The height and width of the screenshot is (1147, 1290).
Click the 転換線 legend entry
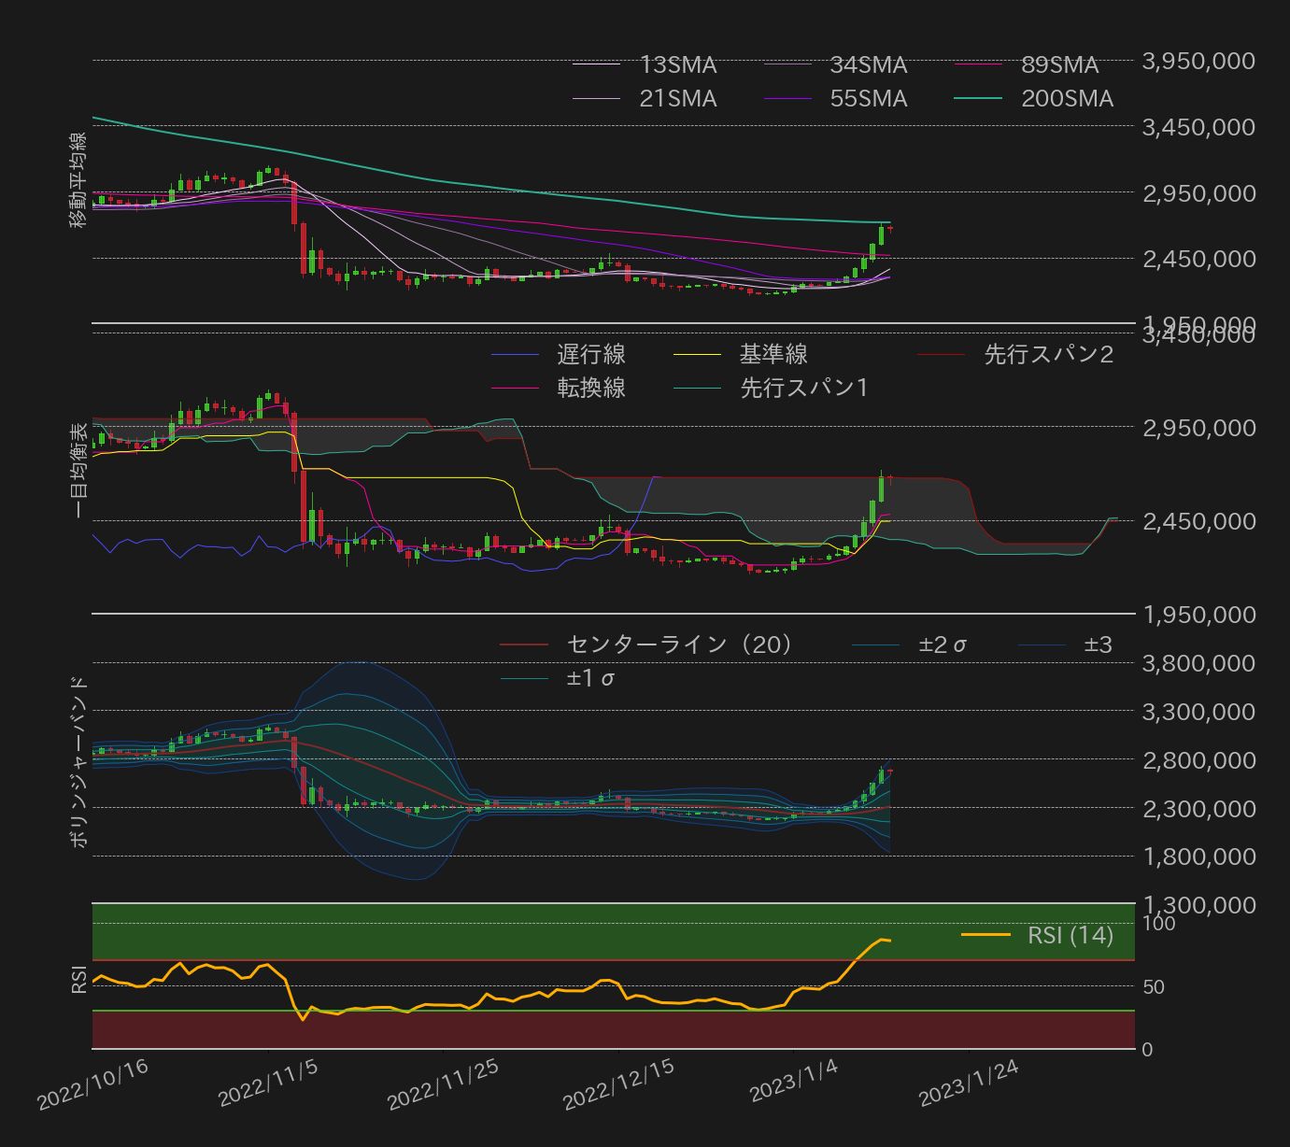pos(590,389)
